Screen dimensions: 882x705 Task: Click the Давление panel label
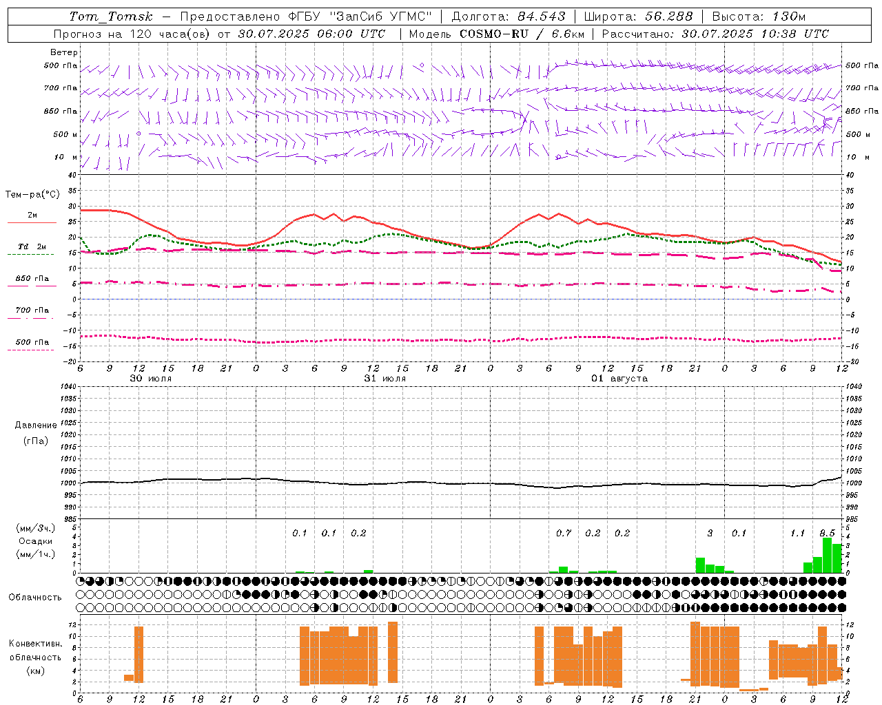[36, 425]
